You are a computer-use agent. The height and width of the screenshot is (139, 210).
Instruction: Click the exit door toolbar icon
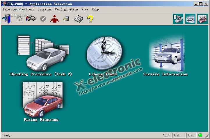(x=6, y=19)
